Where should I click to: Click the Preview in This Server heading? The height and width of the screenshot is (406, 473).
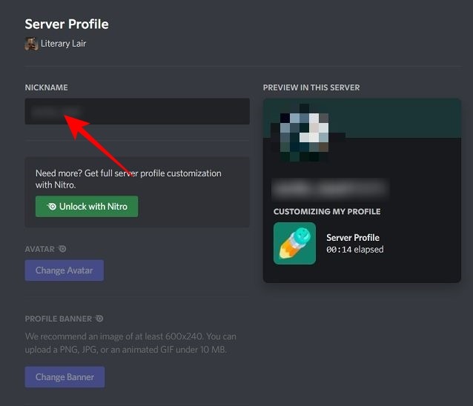tap(311, 87)
